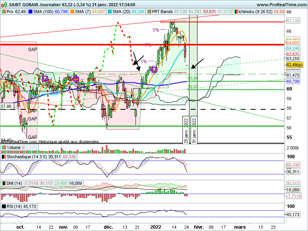Click the 64,246 cyan price axis tag

(293, 49)
